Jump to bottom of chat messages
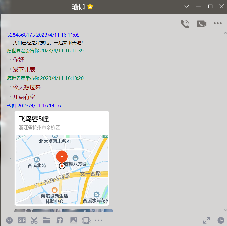This screenshot has height=226, width=227. coord(225,210)
